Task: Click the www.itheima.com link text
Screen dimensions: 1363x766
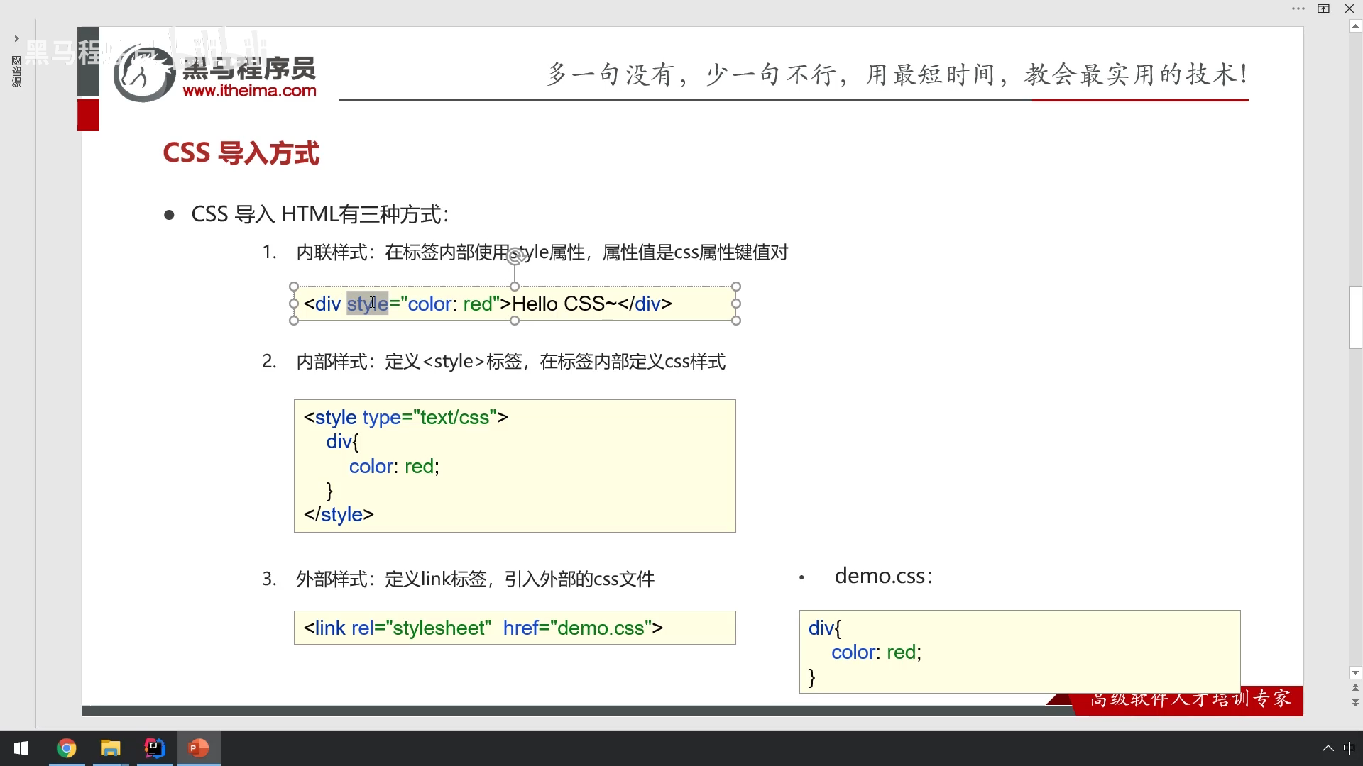Action: pyautogui.click(x=249, y=91)
